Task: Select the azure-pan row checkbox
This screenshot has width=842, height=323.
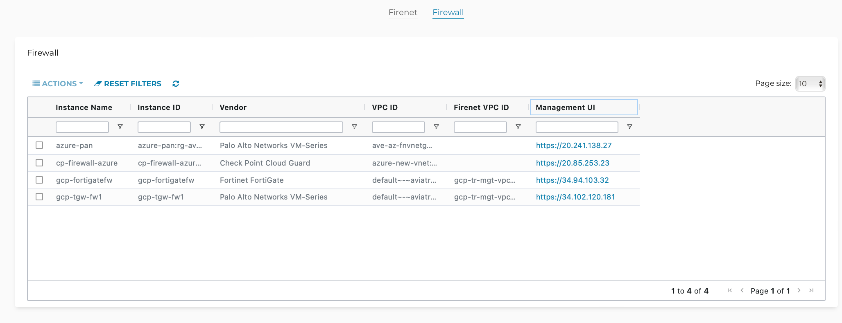Action: click(x=39, y=145)
